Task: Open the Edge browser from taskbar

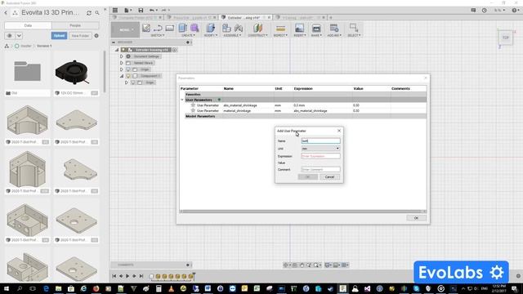Action: click(46, 288)
